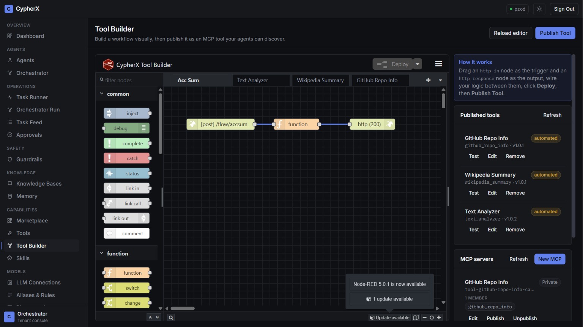
Task: Switch to the GitHub Repo Info flow tab
Action: 380,80
